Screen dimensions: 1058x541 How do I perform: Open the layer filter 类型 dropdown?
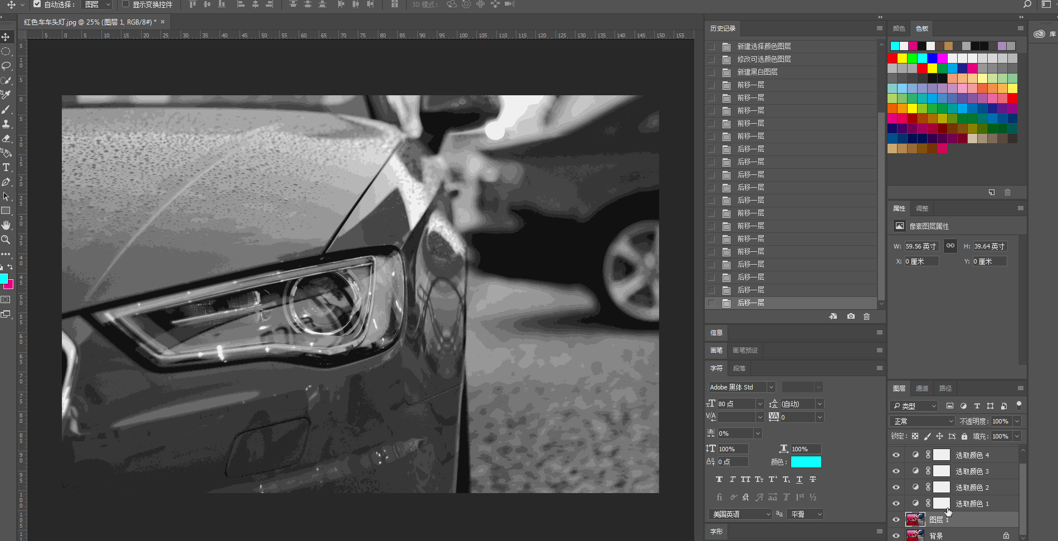pyautogui.click(x=914, y=406)
